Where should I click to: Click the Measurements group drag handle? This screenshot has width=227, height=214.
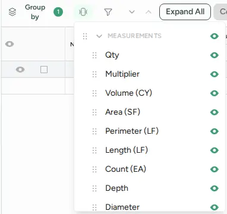(85, 36)
